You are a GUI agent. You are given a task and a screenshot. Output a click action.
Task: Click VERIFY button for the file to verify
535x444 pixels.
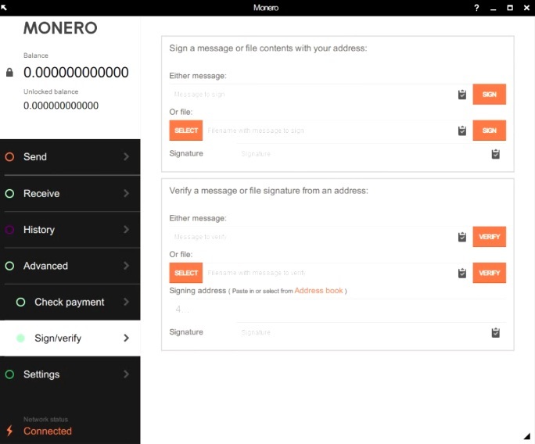[490, 273]
